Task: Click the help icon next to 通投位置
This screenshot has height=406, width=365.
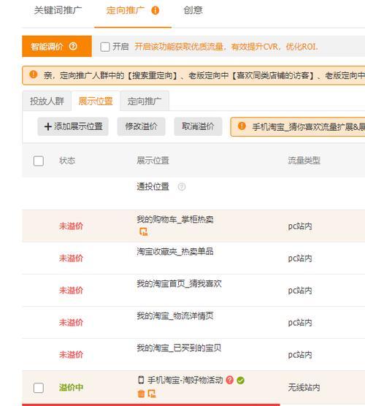Action: point(182,187)
